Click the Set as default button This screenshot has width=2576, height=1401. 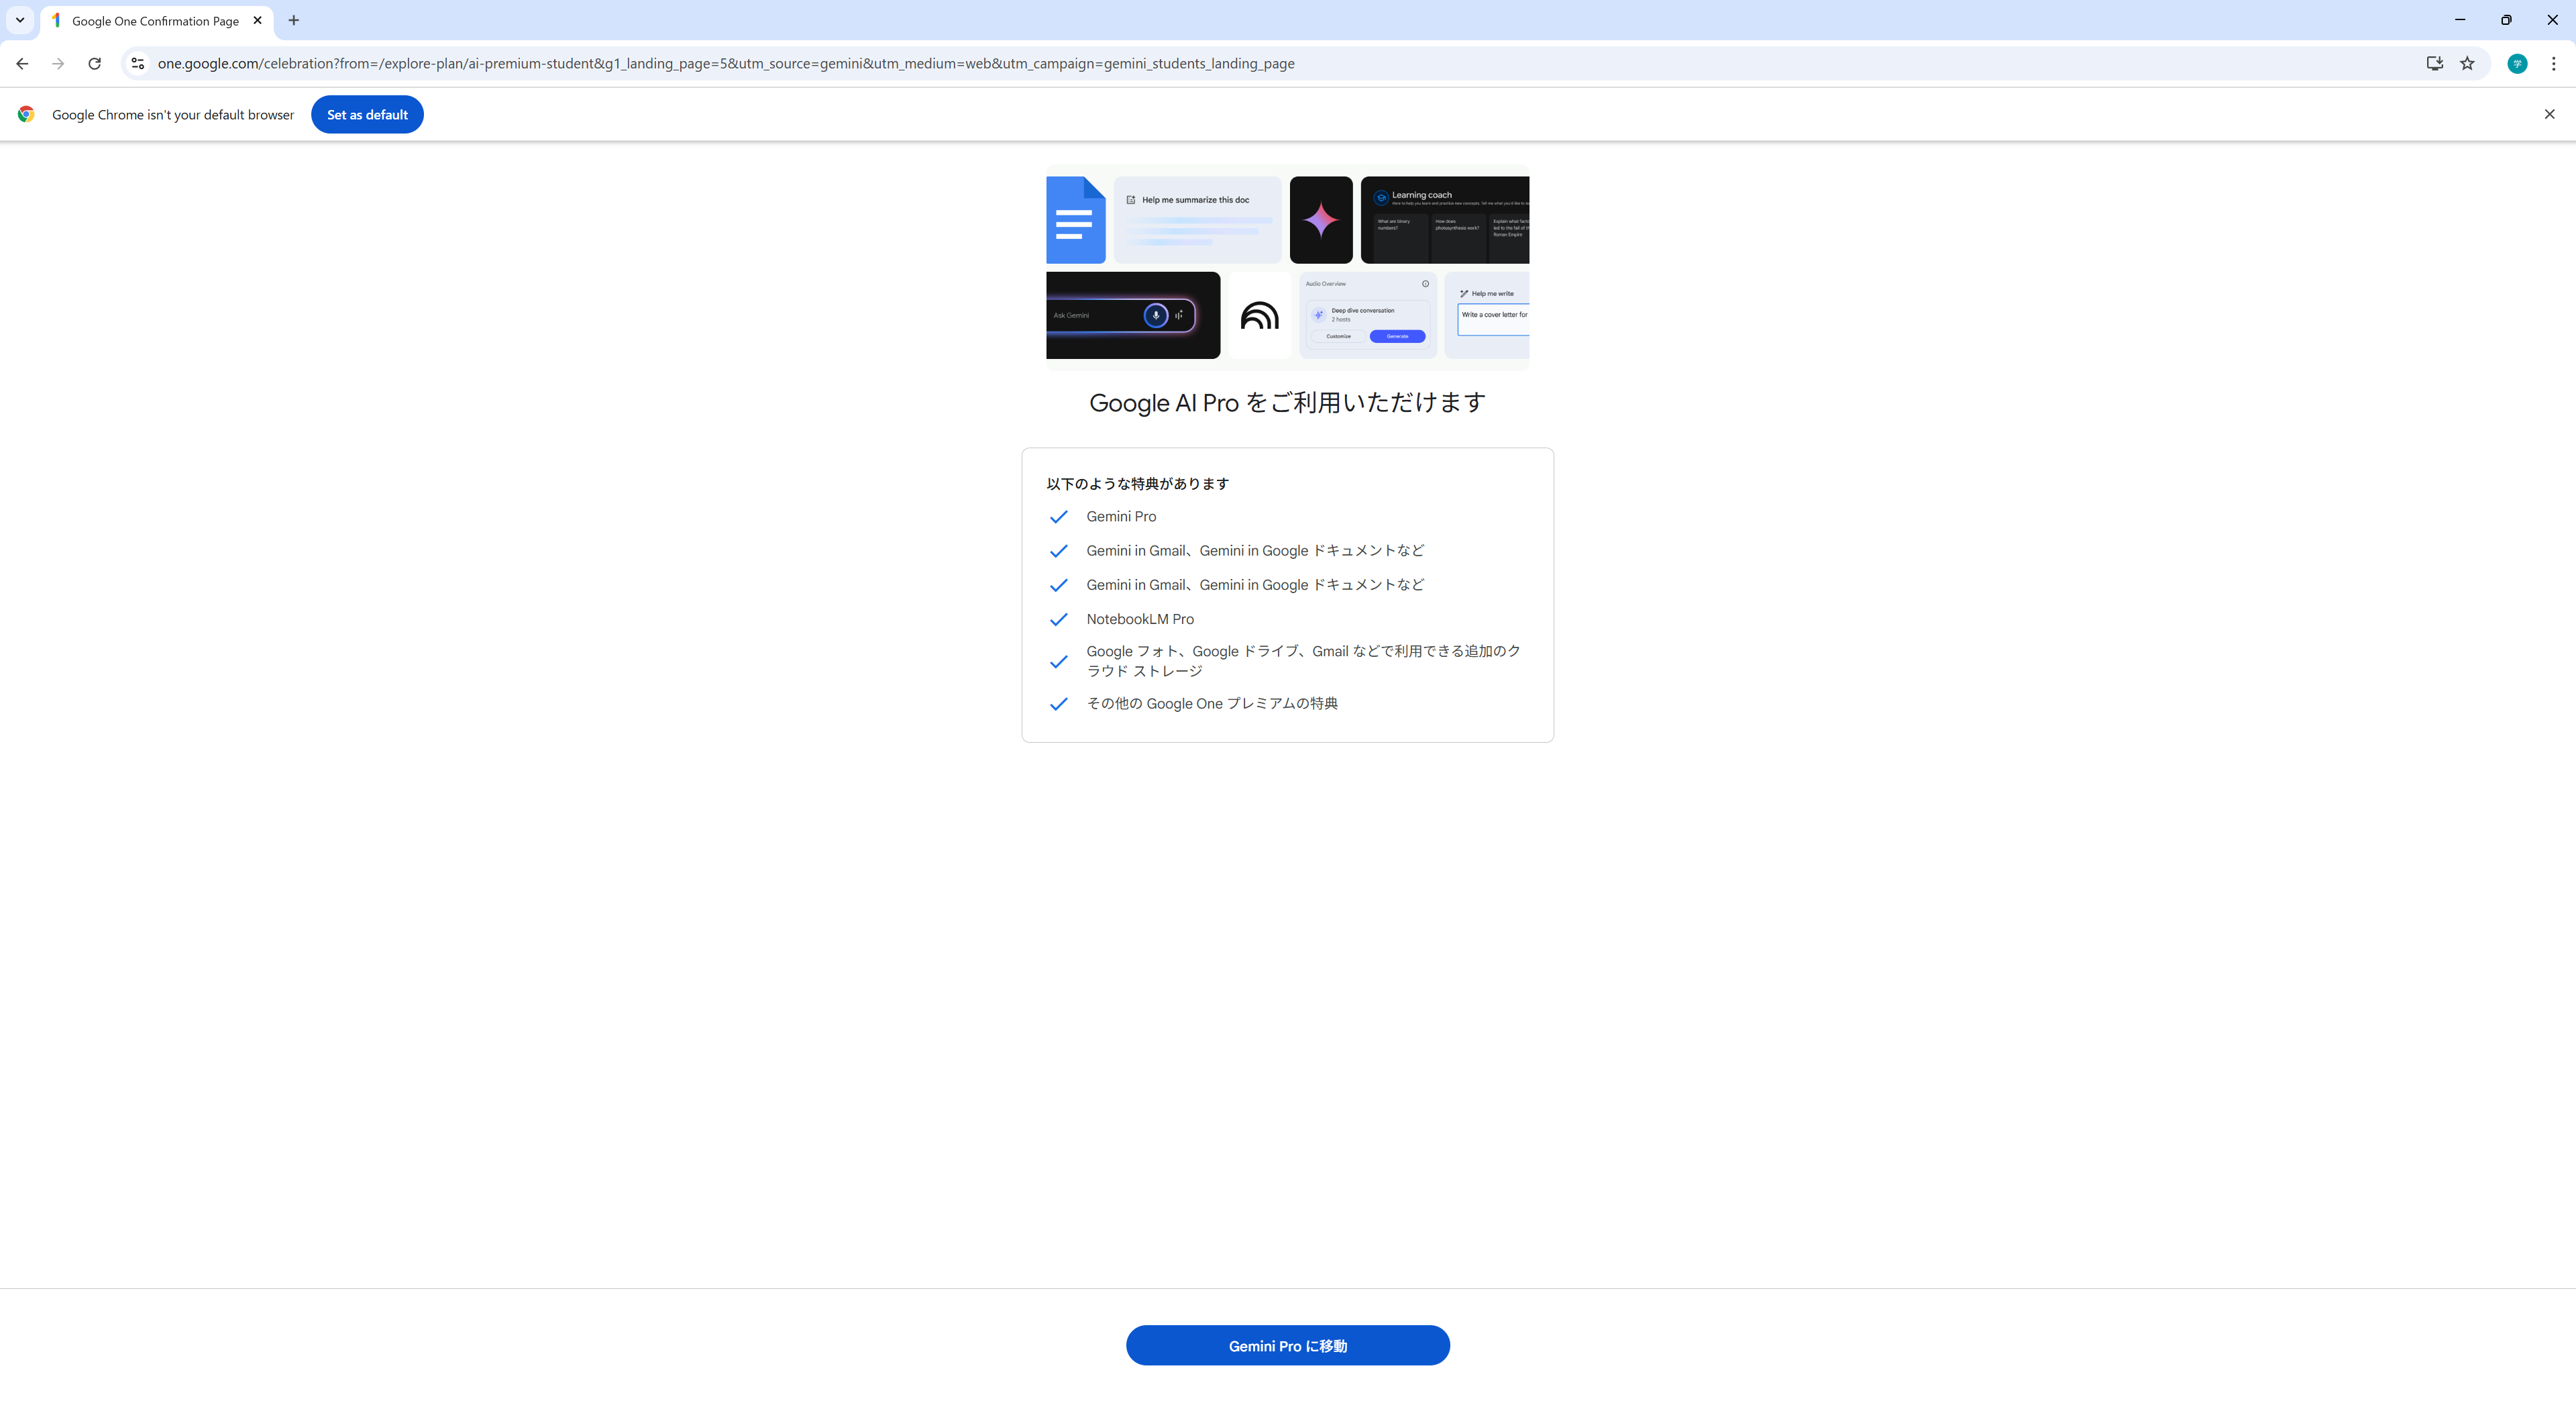point(367,114)
